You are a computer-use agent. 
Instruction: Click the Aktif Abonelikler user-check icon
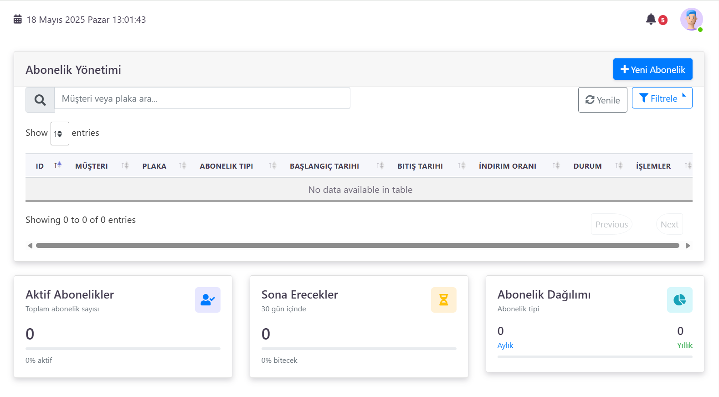(207, 300)
